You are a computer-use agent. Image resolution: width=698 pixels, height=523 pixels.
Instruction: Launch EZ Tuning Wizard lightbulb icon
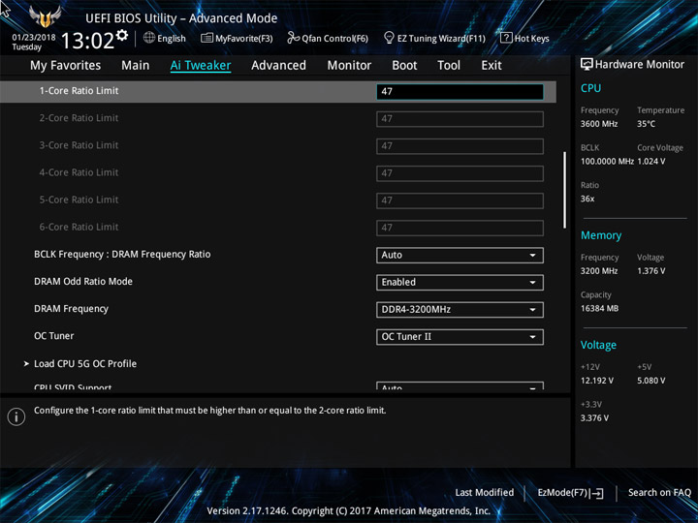389,38
